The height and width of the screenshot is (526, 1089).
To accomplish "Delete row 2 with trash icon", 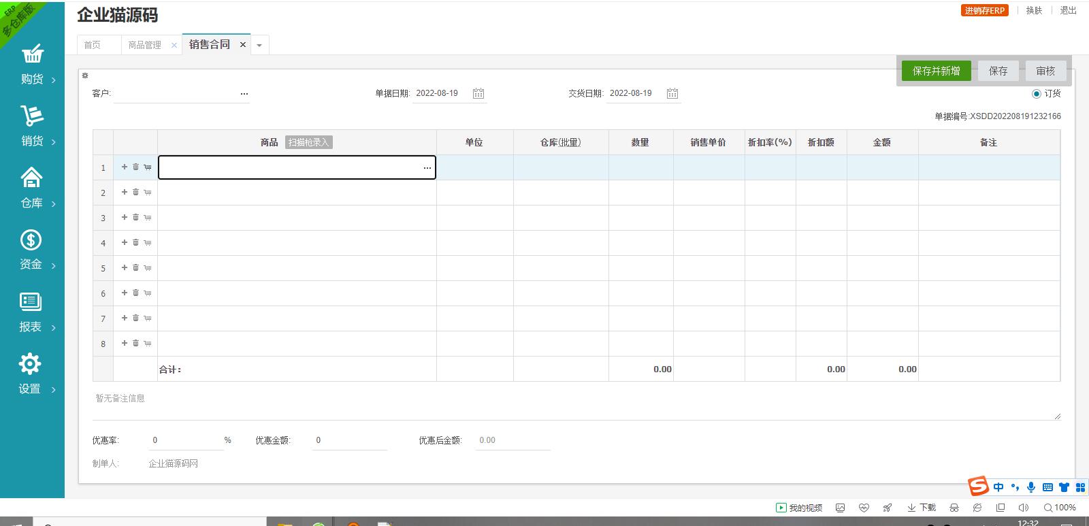I will tap(135, 192).
